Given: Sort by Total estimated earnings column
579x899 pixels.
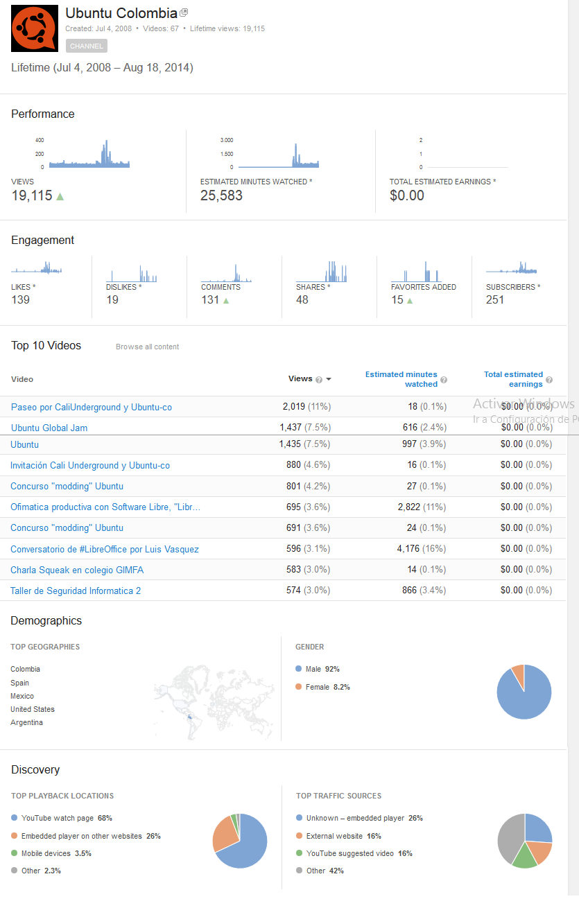Looking at the screenshot, I should point(514,379).
